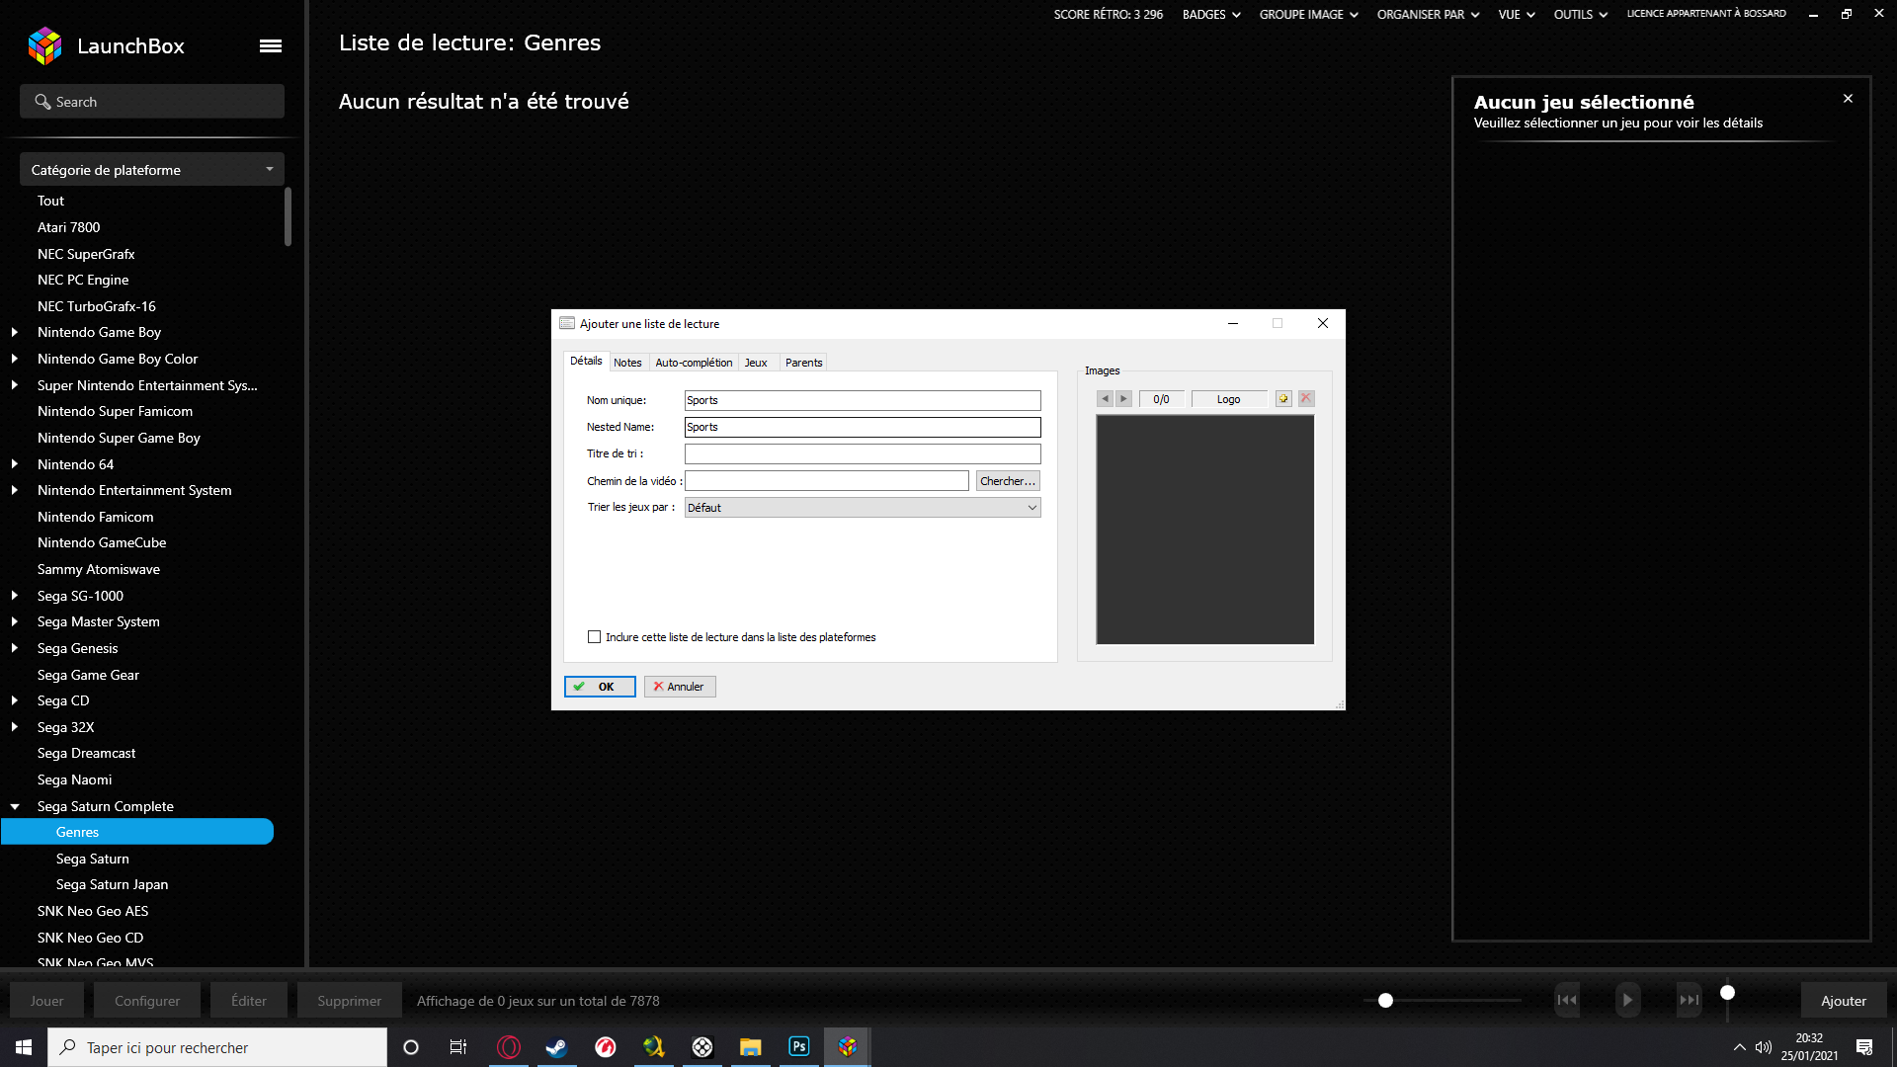Switch to the Auto-complétion tab
This screenshot has width=1897, height=1067.
click(x=694, y=363)
